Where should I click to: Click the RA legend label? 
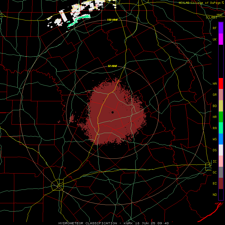click(215, 128)
